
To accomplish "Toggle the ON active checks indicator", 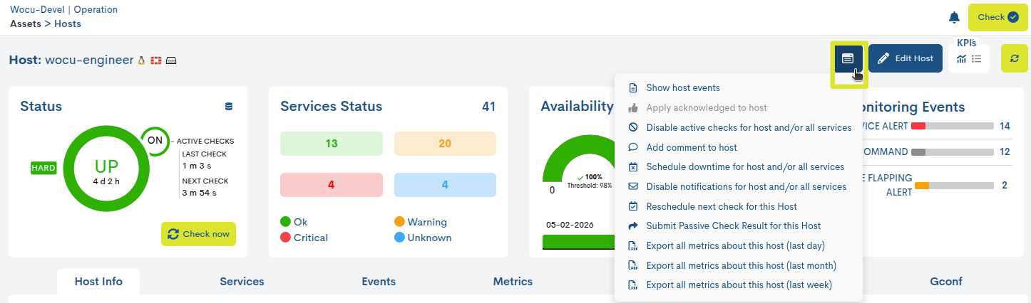I will point(155,140).
